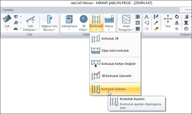Activate the Taşı move tool

(x=168, y=21)
